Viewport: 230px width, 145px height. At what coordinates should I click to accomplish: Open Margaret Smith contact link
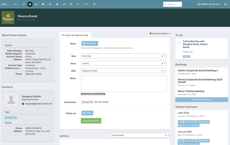pos(31,96)
